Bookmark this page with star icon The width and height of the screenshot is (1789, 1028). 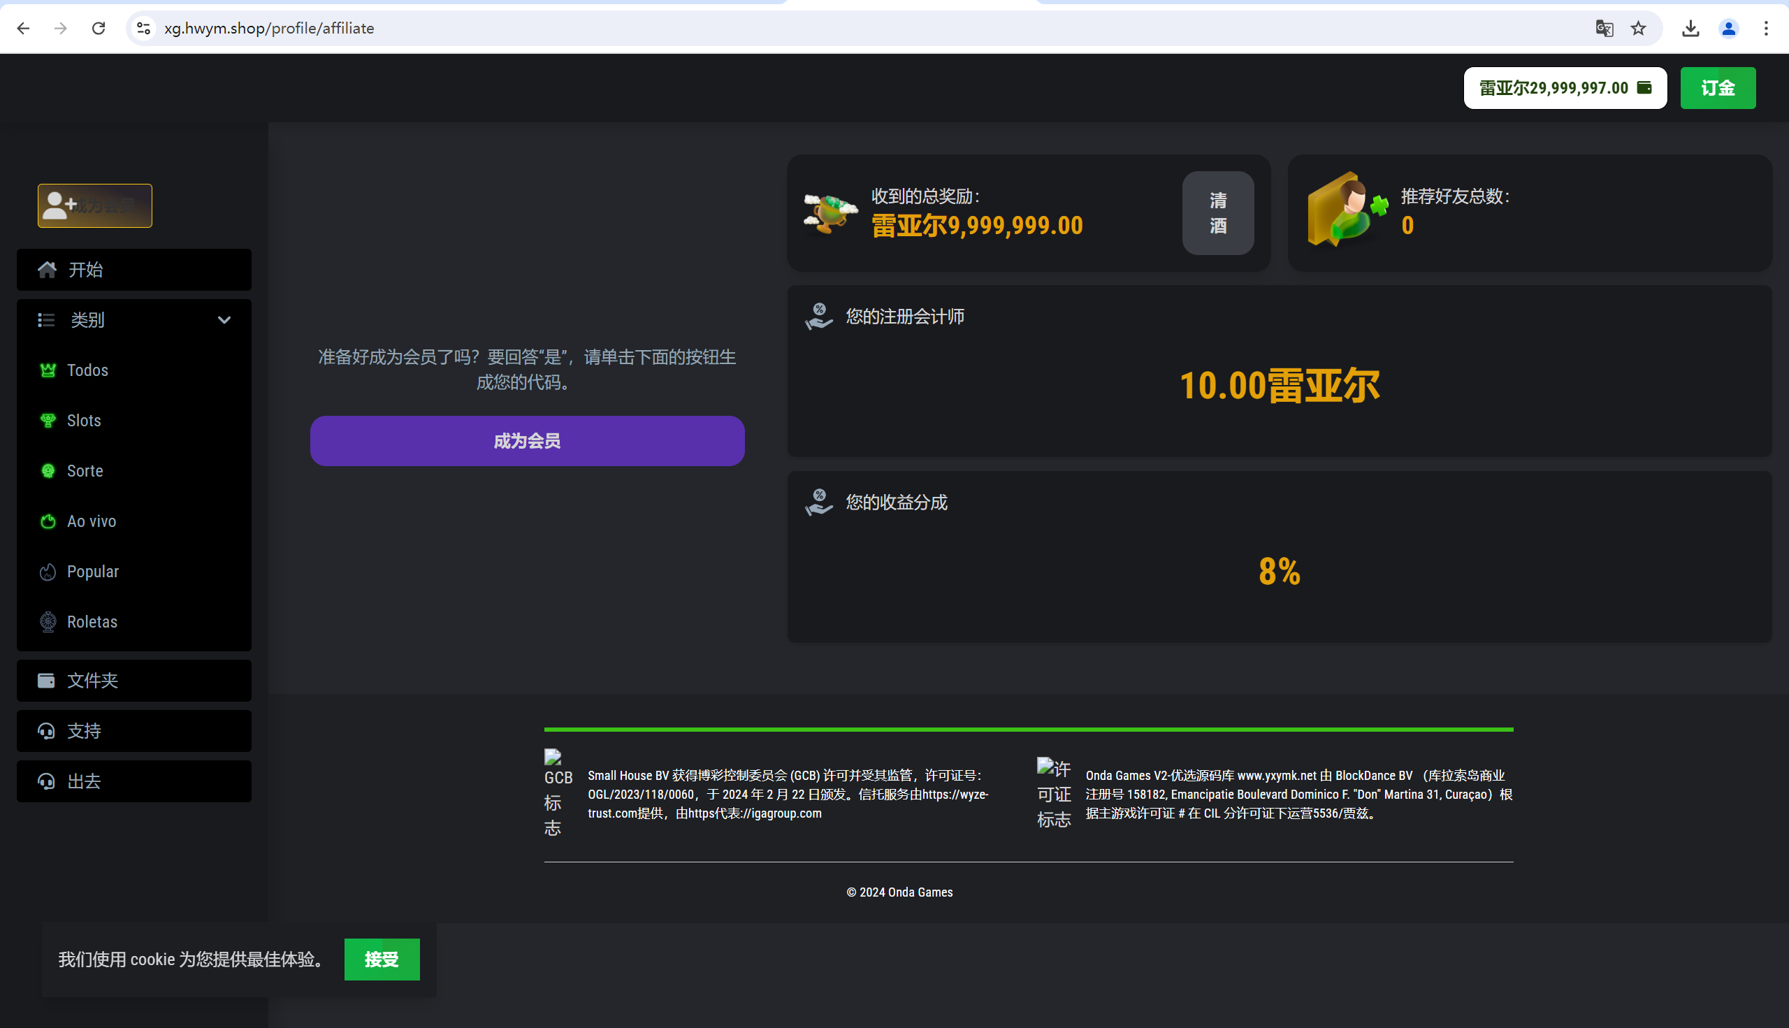click(1638, 28)
